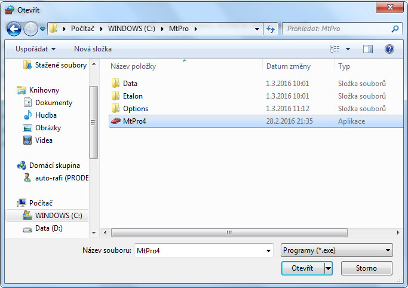
Task: Click the Název souboru text field
Action: click(x=200, y=251)
